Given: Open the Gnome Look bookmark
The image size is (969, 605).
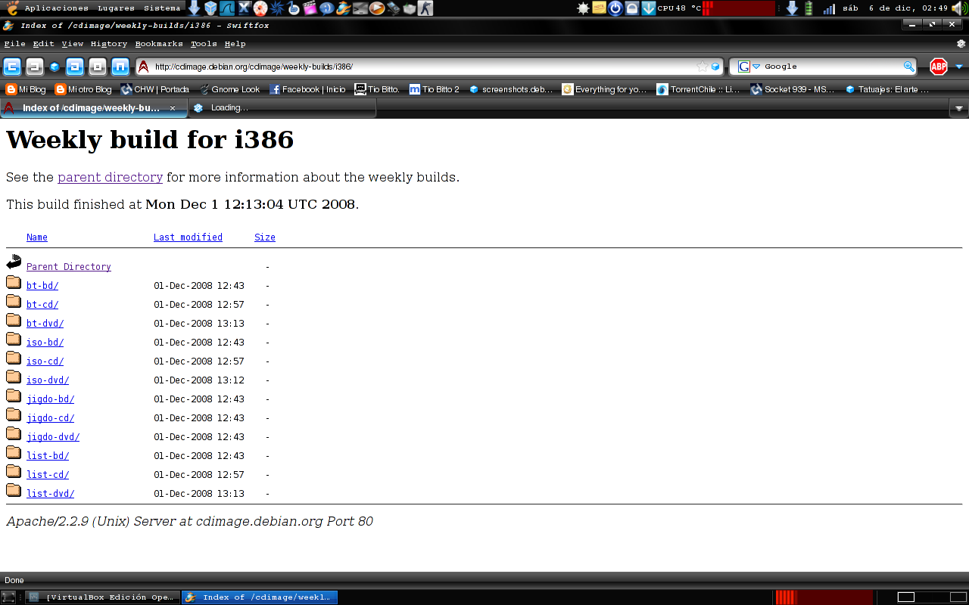Looking at the screenshot, I should (x=229, y=89).
